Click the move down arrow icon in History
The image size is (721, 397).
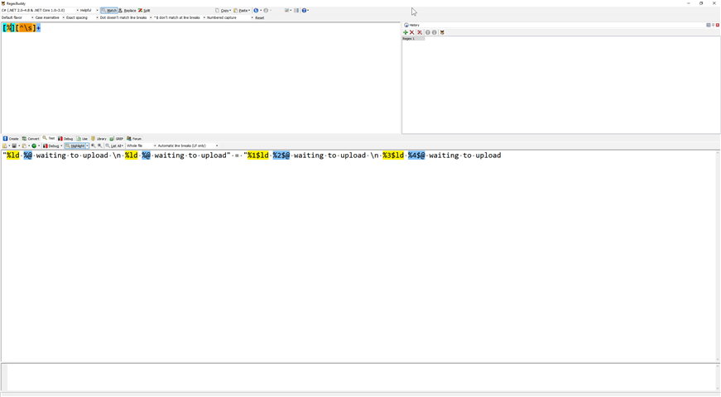[434, 32]
